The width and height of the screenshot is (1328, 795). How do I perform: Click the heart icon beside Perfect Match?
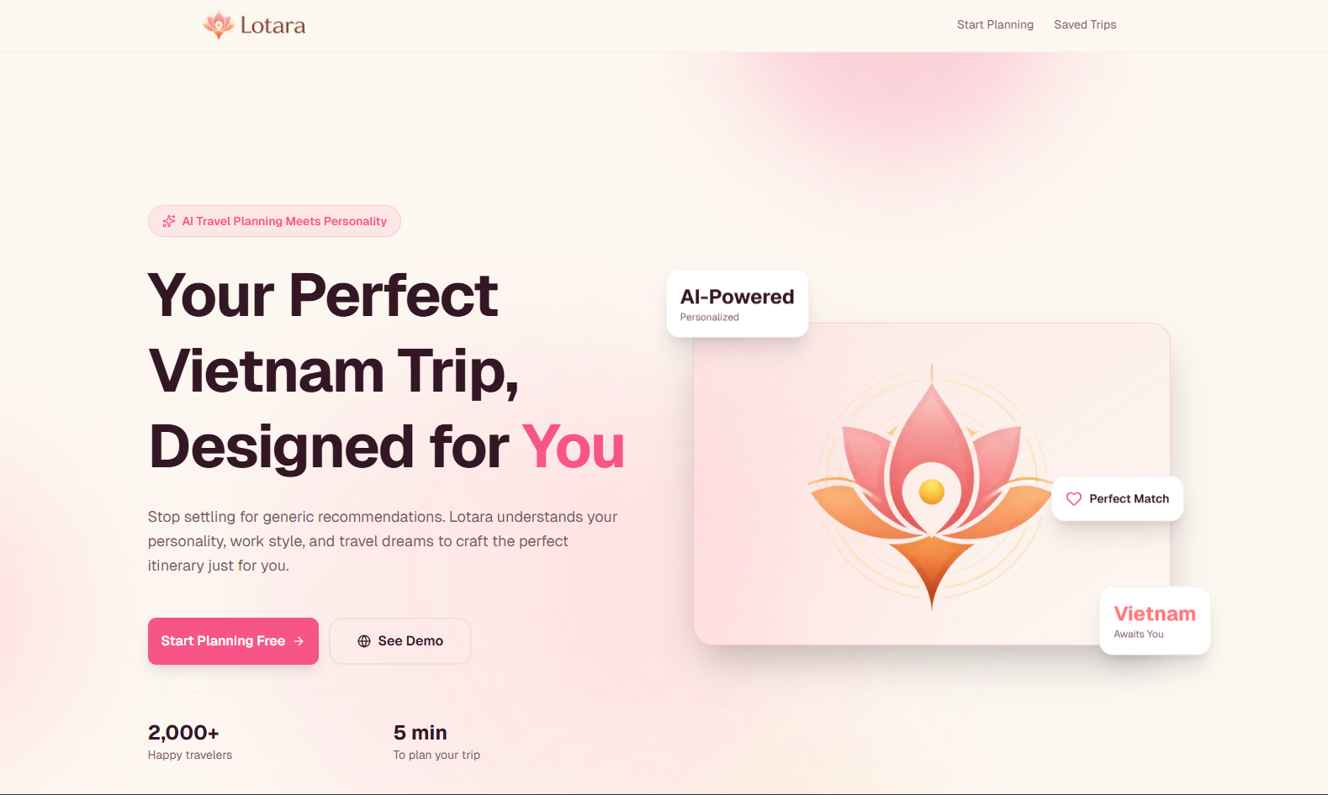[x=1074, y=499]
